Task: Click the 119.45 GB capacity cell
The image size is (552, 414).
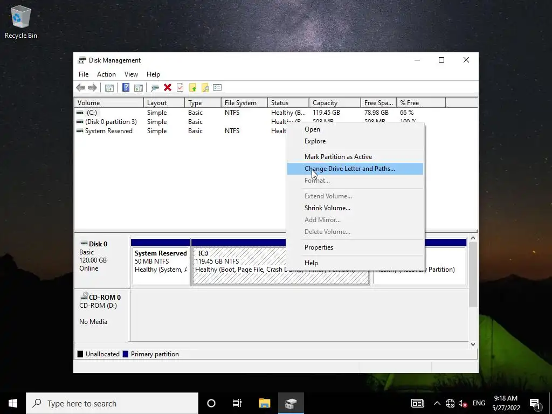Action: point(326,113)
